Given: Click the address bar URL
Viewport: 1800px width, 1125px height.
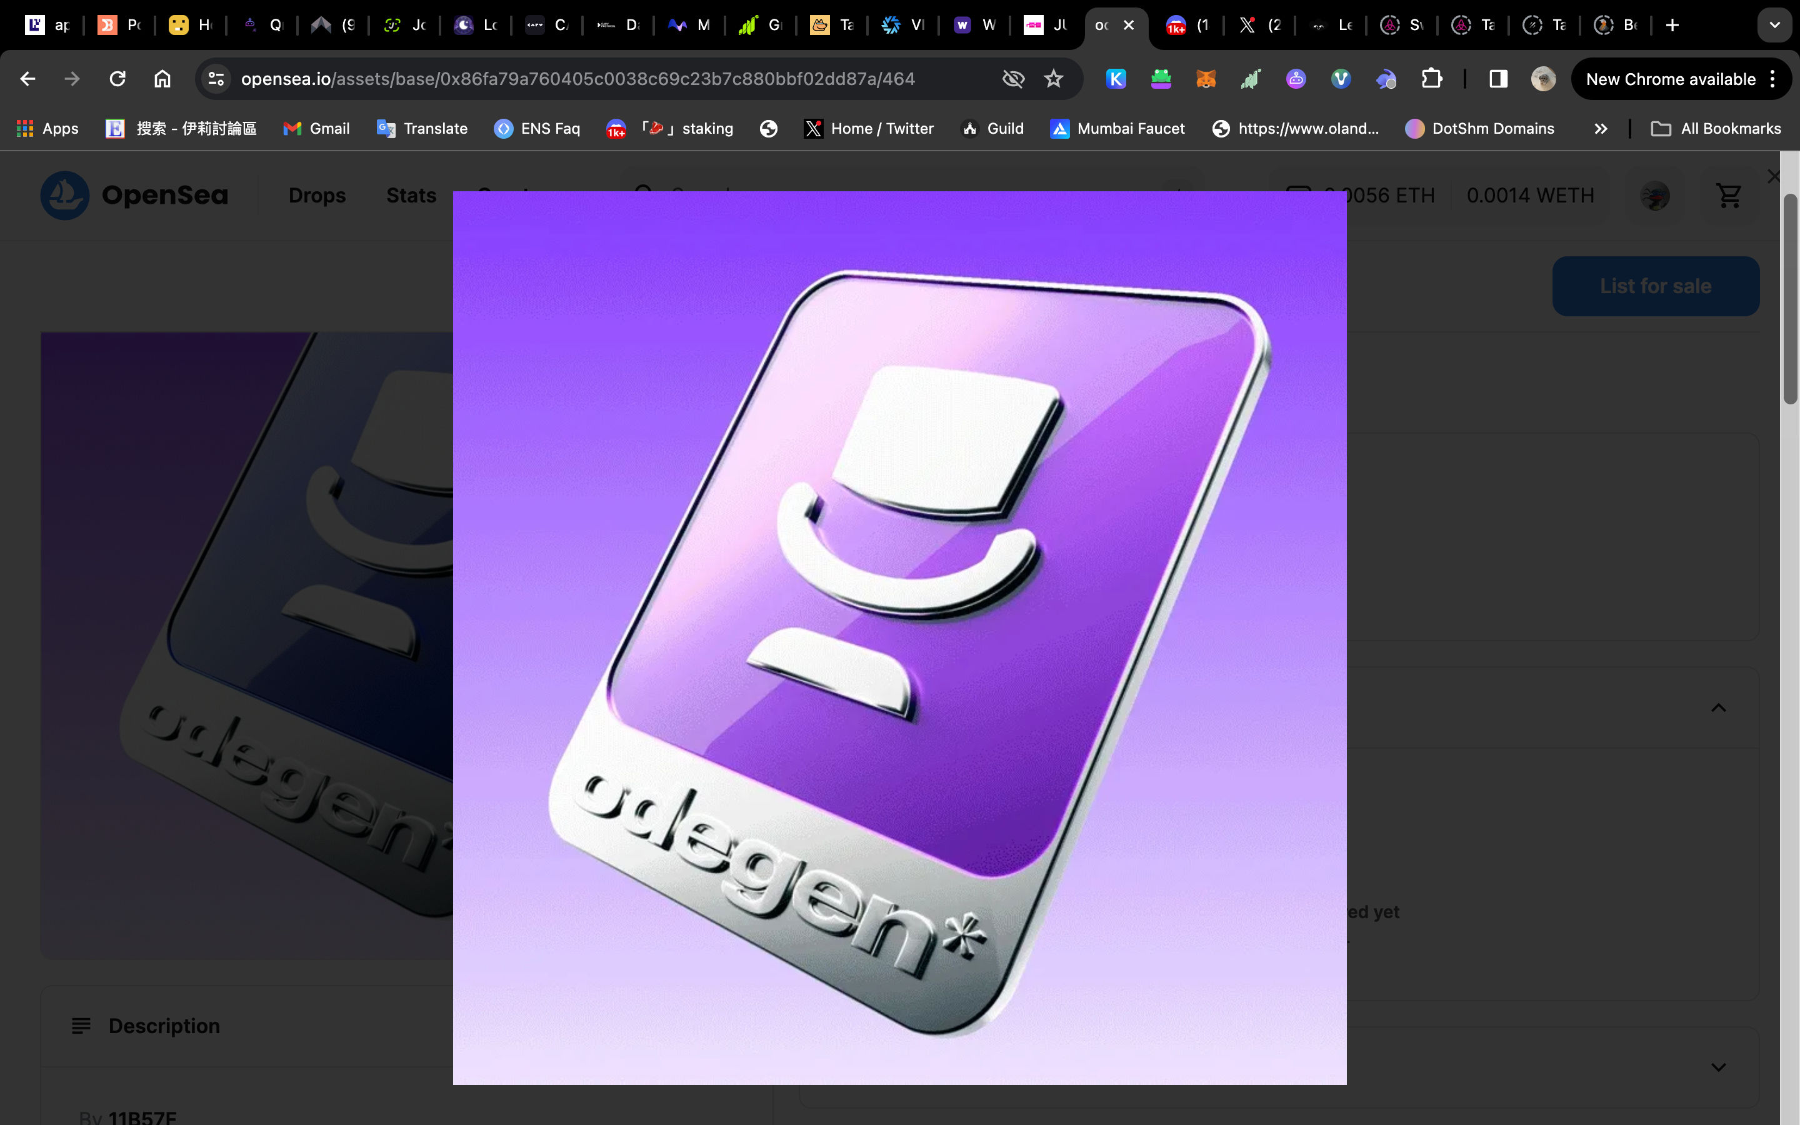Looking at the screenshot, I should 577,79.
